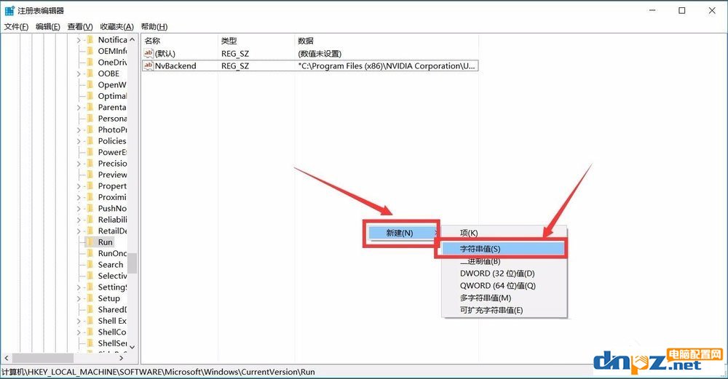Click the registry path in status bar
This screenshot has height=379, width=728.
click(x=158, y=372)
